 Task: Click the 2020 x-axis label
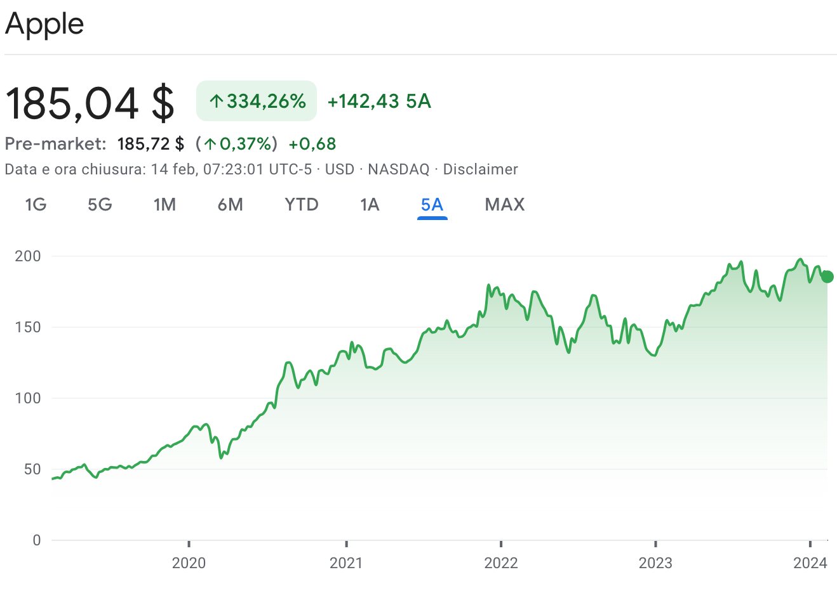click(x=189, y=562)
